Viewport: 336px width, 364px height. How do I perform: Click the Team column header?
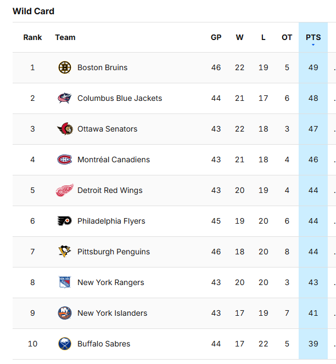click(65, 37)
